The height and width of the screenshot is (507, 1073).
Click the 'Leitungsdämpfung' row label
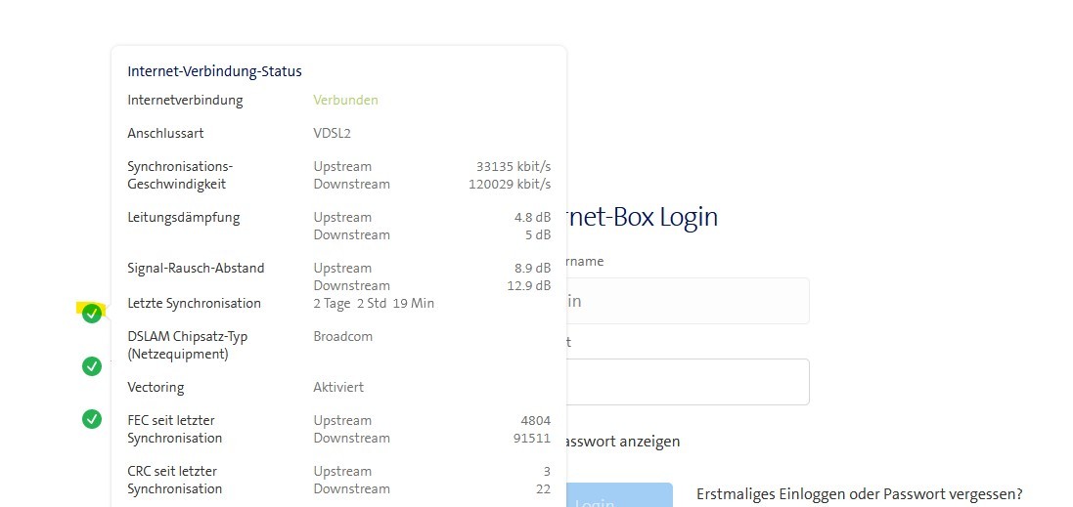183,217
